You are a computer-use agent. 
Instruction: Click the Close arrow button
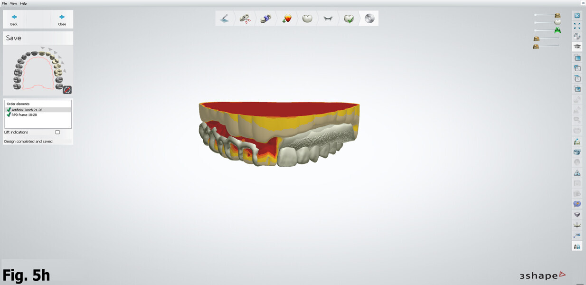pyautogui.click(x=62, y=19)
